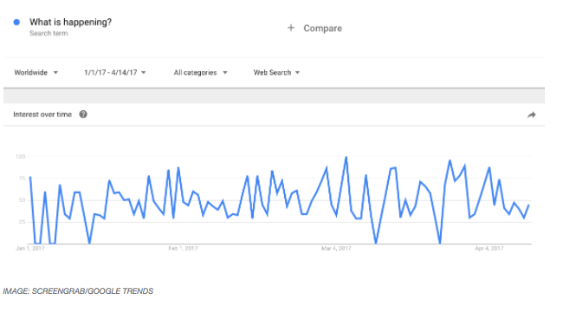This screenshot has height=313, width=563.
Task: Expand the All categories dropdown
Action: [x=200, y=73]
